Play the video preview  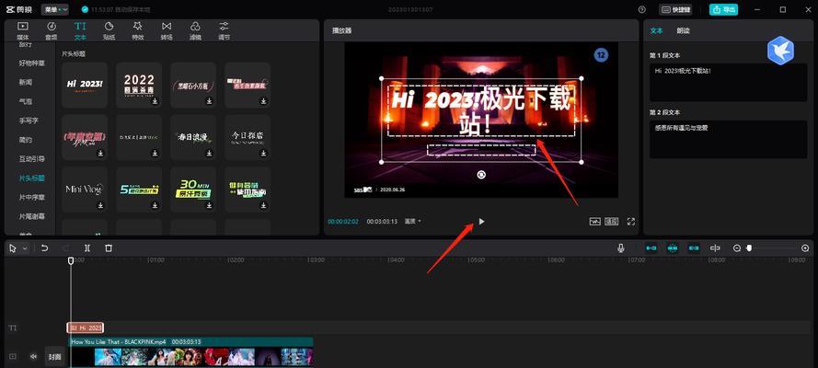(481, 222)
